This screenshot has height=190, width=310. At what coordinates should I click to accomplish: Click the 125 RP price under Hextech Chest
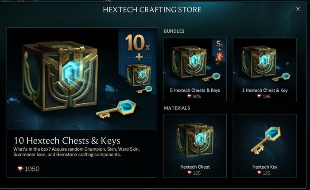(x=194, y=173)
